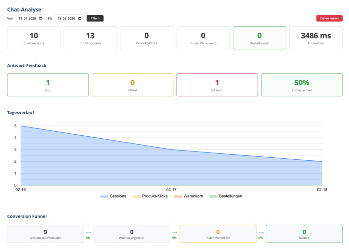The width and height of the screenshot is (349, 250).
Task: Select the Antwortzeit card showing 3486 ms
Action: click(x=316, y=38)
